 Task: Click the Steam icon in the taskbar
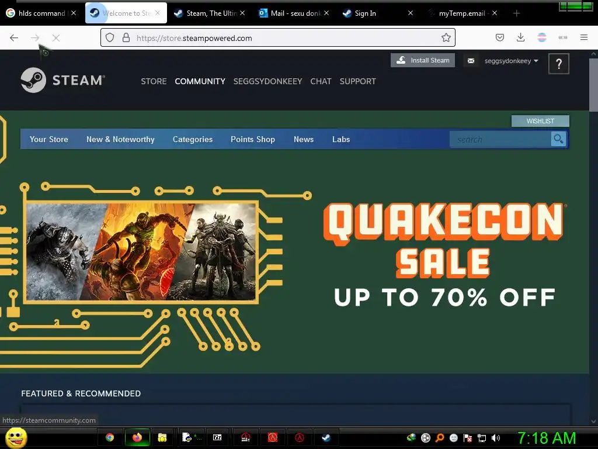326,437
